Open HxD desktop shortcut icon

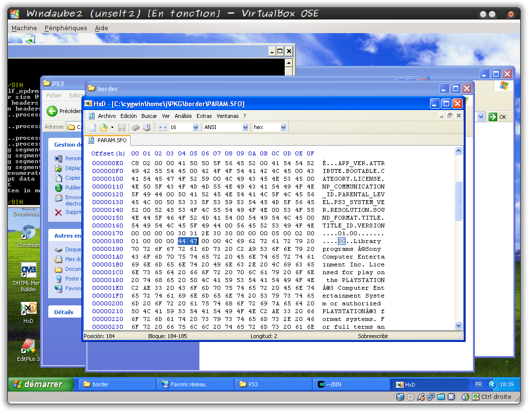28,313
